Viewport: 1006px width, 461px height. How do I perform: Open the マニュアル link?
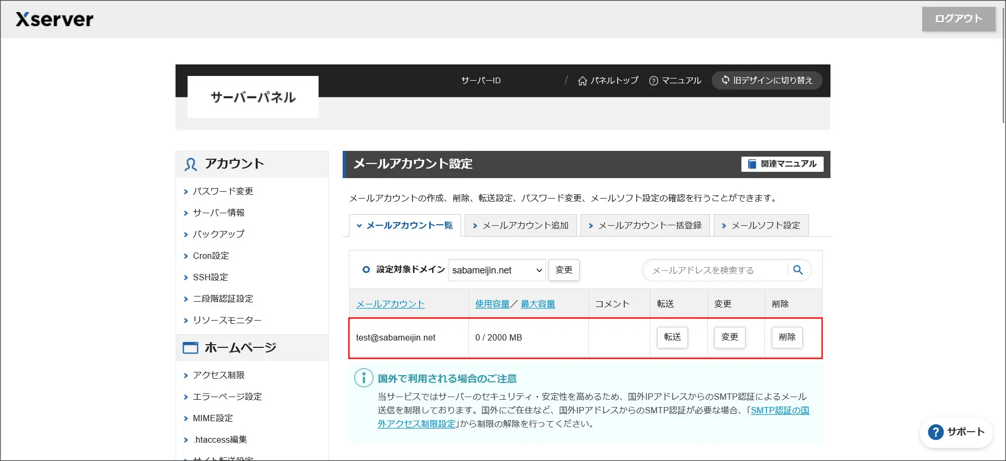coord(675,81)
